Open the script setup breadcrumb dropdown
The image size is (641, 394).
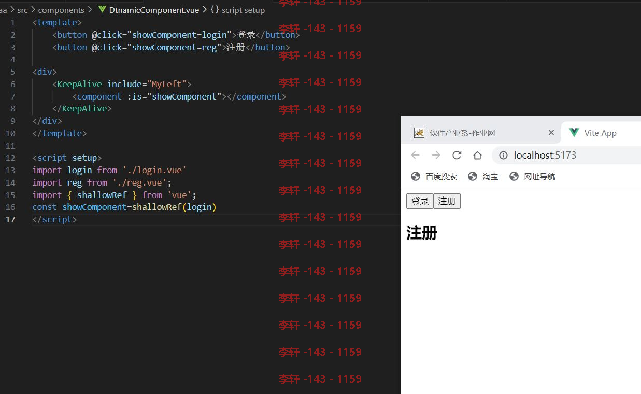[243, 10]
